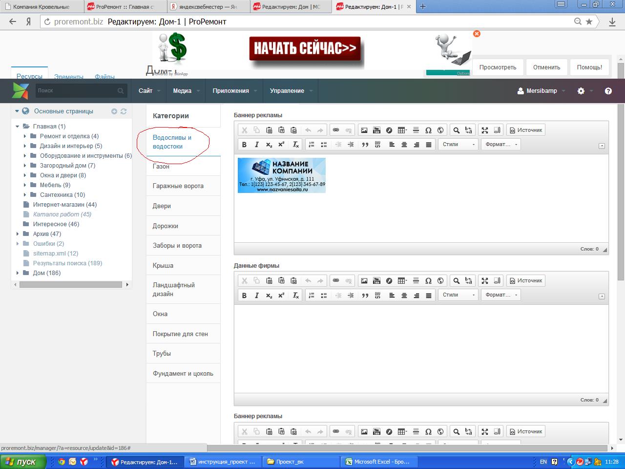Image resolution: width=625 pixels, height=469 pixels.
Task: Center align text in first Баннер рекламы editor
Action: (x=404, y=145)
